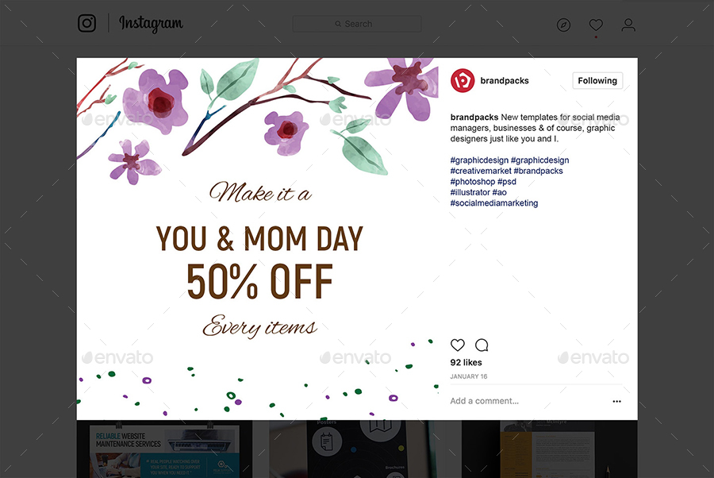Open your profile person icon

(x=628, y=25)
